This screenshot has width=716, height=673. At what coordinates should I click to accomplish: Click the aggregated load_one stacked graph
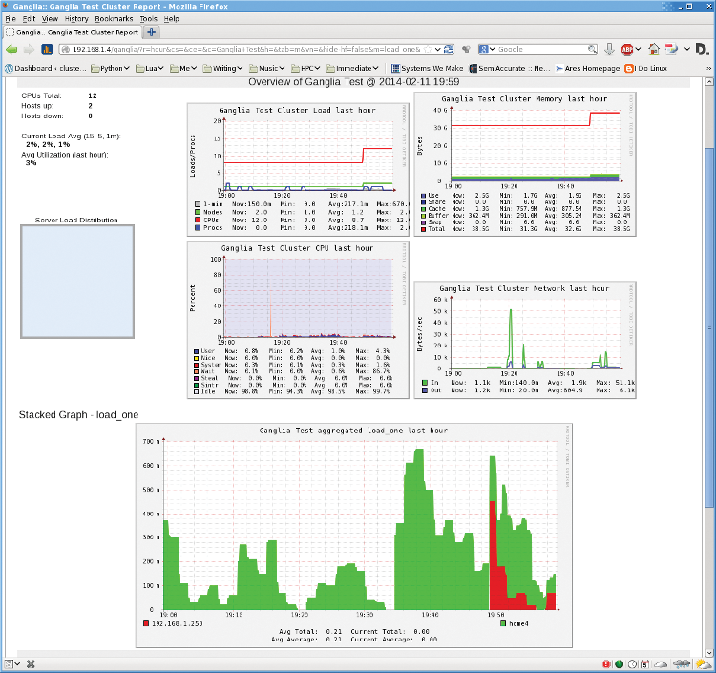coord(353,536)
